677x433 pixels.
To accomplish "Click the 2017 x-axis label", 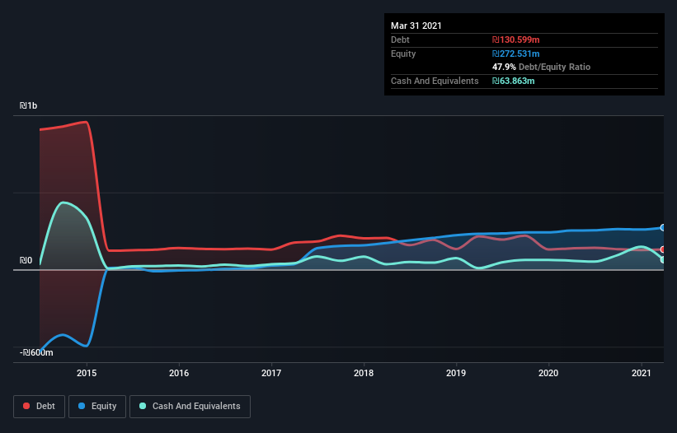I will (x=271, y=373).
